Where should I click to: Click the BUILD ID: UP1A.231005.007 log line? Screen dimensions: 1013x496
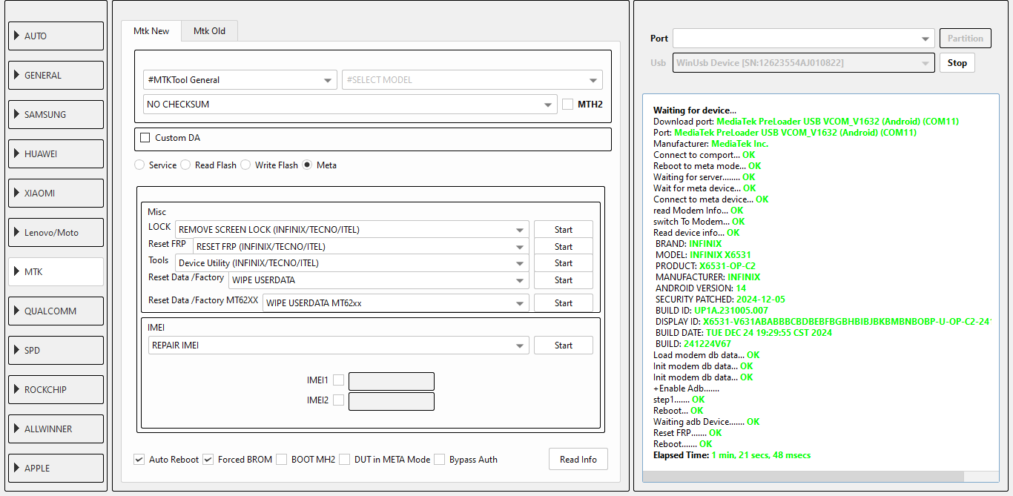pyautogui.click(x=712, y=311)
